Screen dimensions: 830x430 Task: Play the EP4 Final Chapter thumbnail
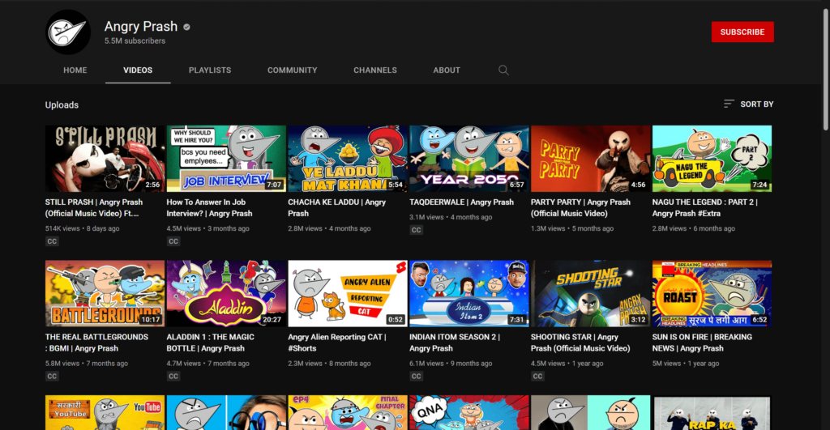347,412
